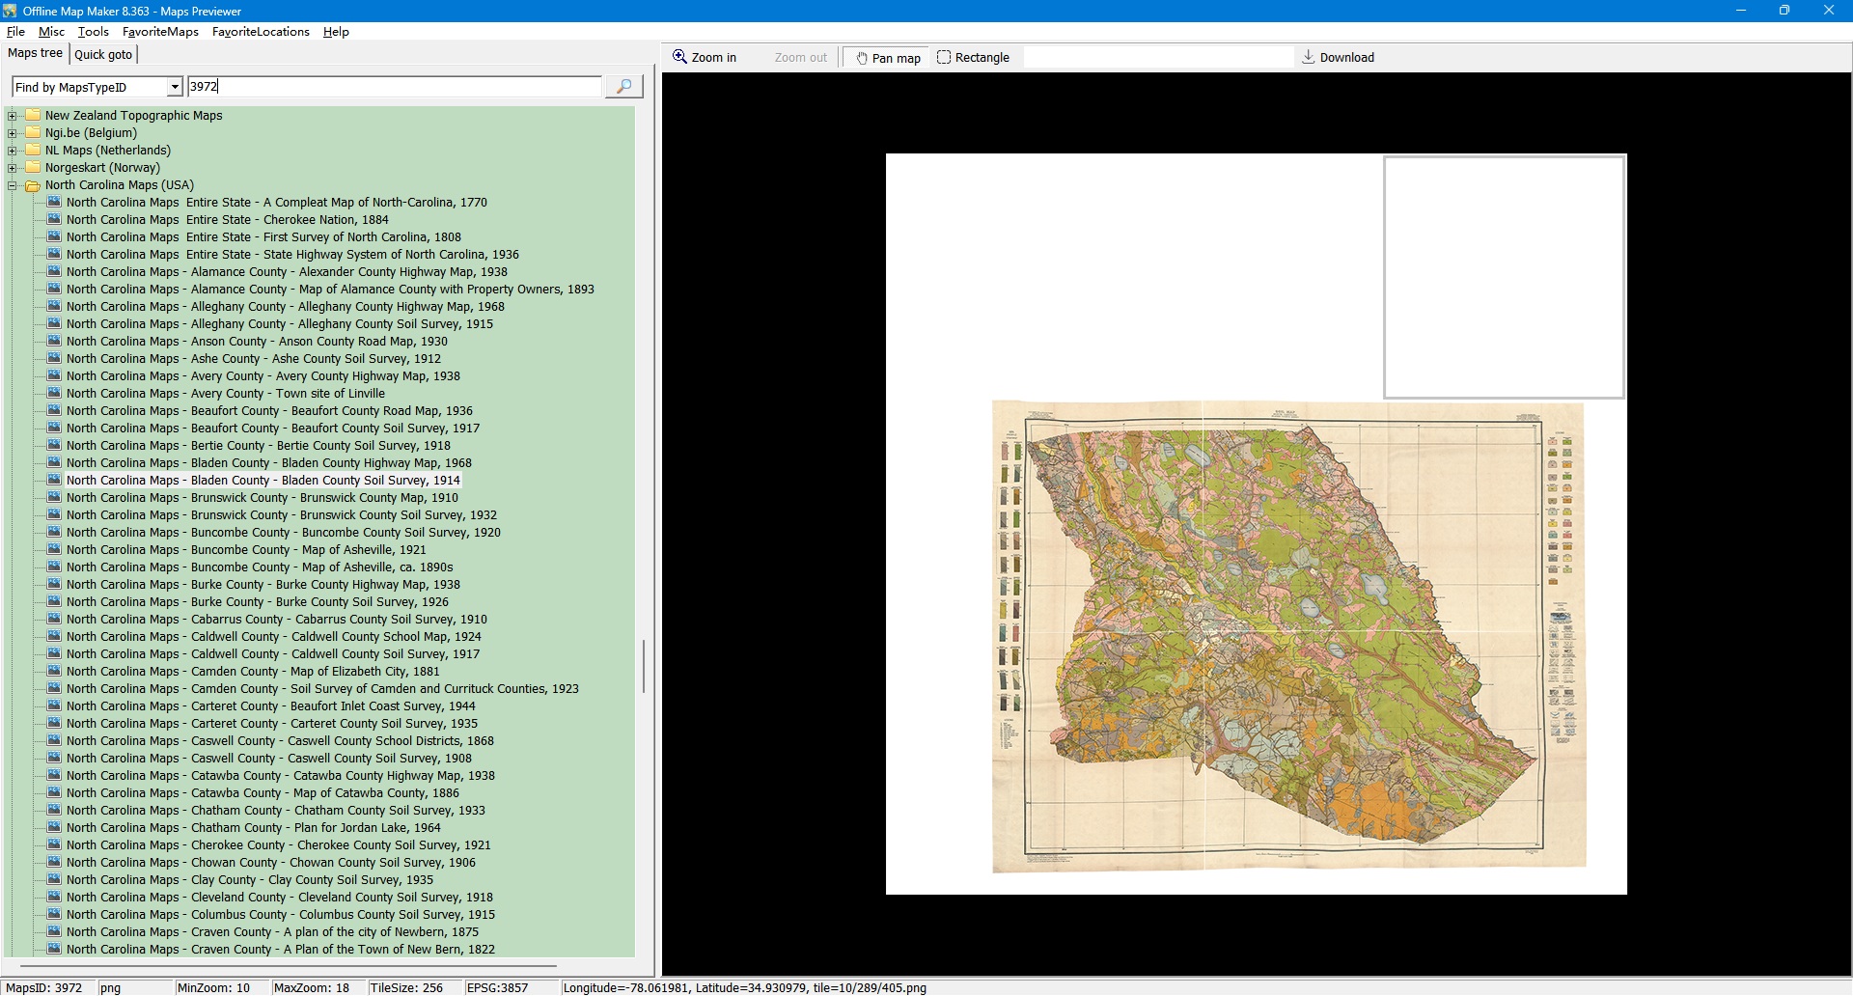Select Bladen County Soil Survey, 1914 map
This screenshot has height=996, width=1853.
263,481
